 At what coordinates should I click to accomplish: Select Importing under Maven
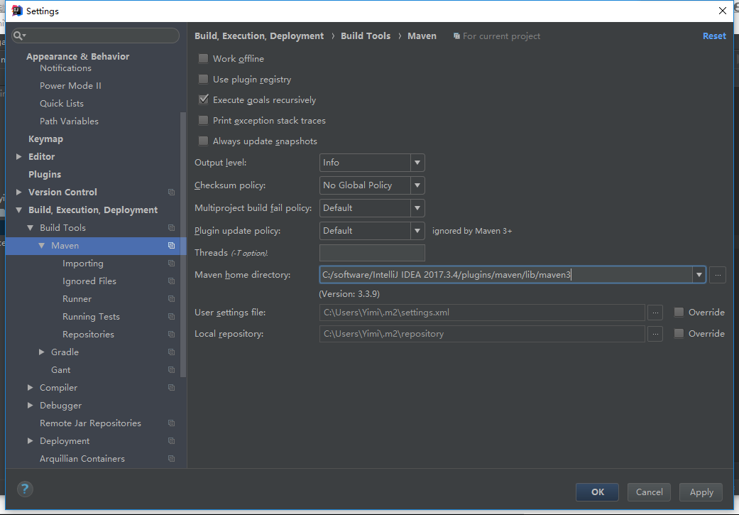[83, 264]
